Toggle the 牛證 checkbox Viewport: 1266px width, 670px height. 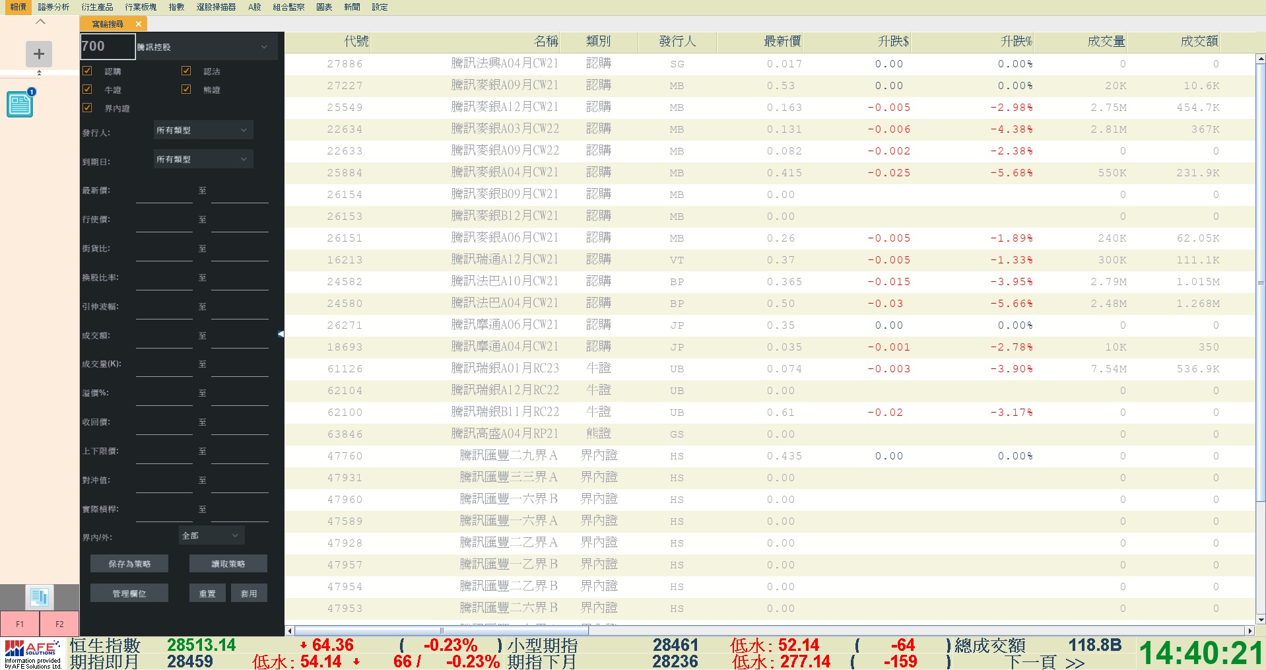(87, 89)
